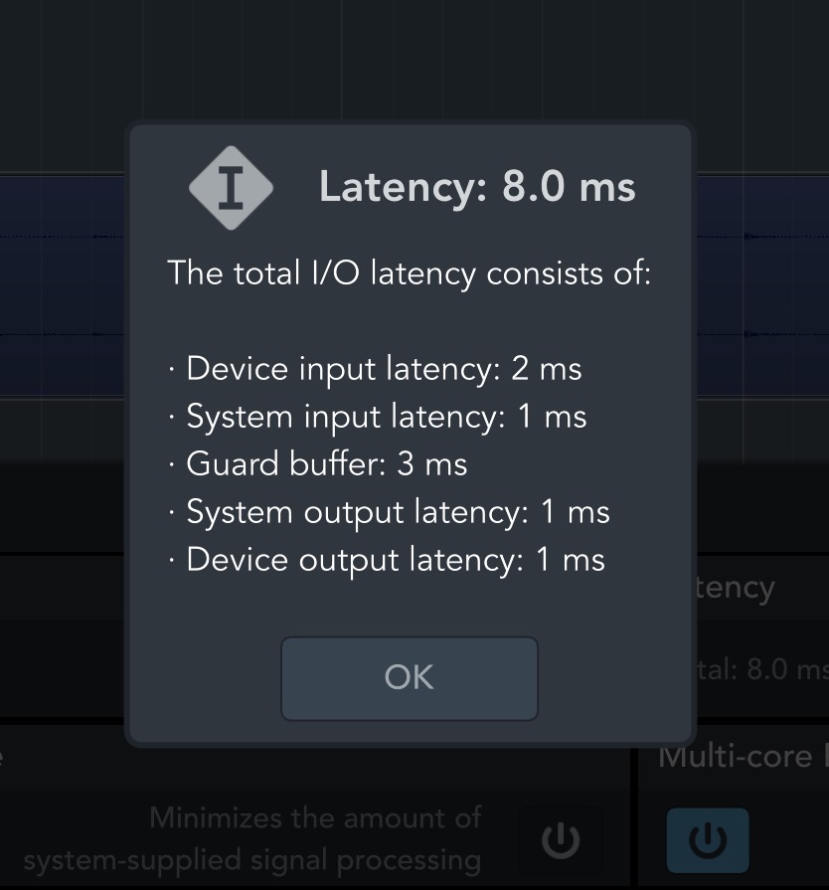This screenshot has width=829, height=890.
Task: Click "The total I/O latency consists of" text
Action: 409,272
